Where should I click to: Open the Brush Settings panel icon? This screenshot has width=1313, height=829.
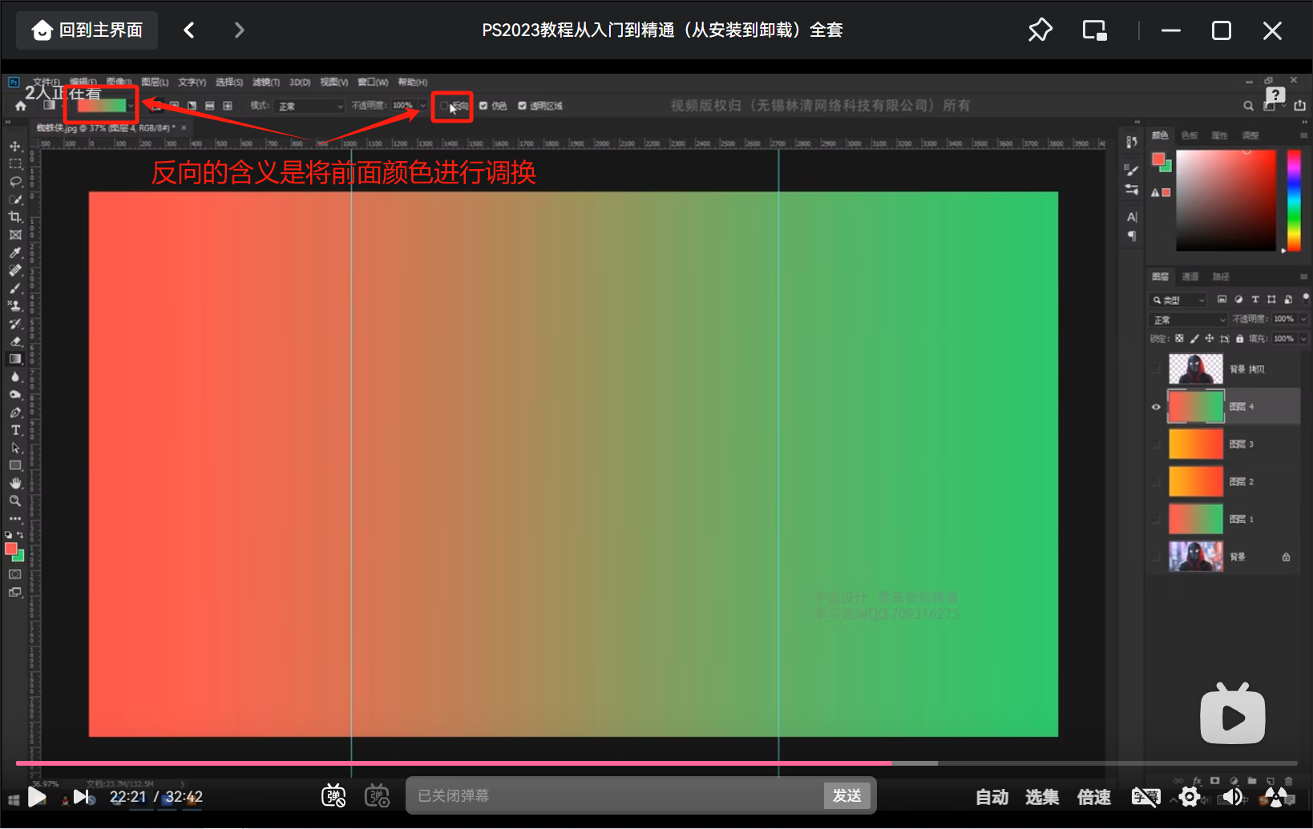click(1131, 170)
